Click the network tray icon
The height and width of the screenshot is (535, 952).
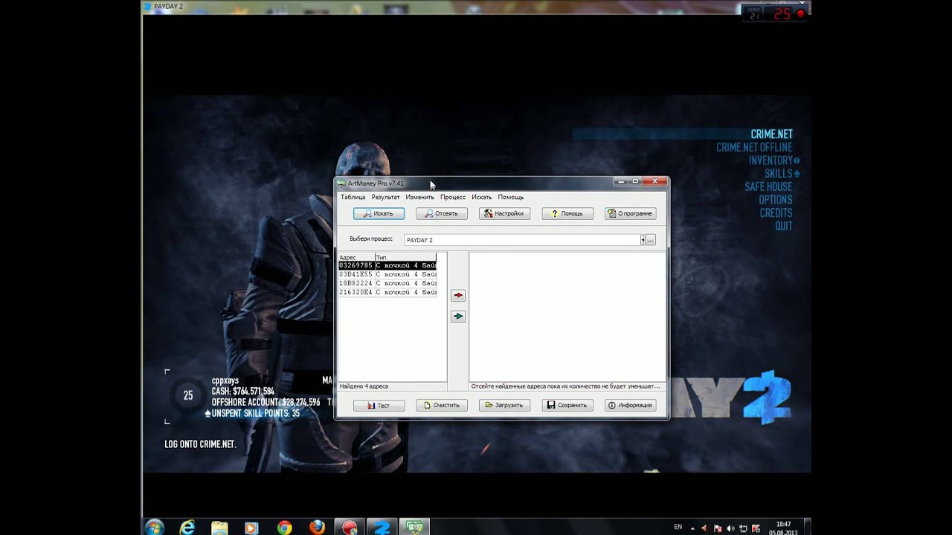[743, 528]
